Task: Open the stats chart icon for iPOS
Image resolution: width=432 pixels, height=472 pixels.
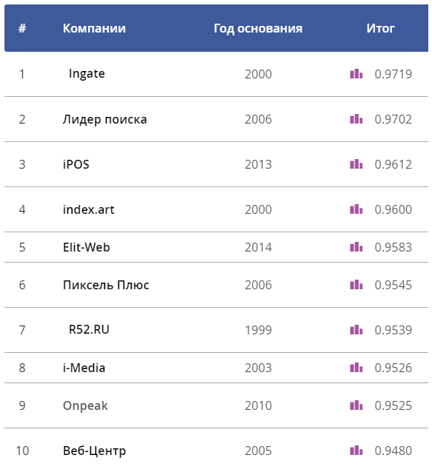Action: click(356, 164)
